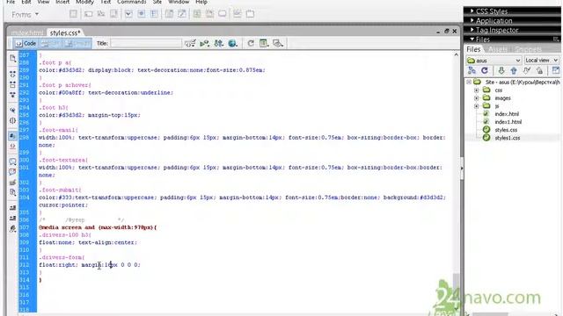Select index1.html in the Files tree
Image resolution: width=563 pixels, height=316 pixels.
(508, 122)
